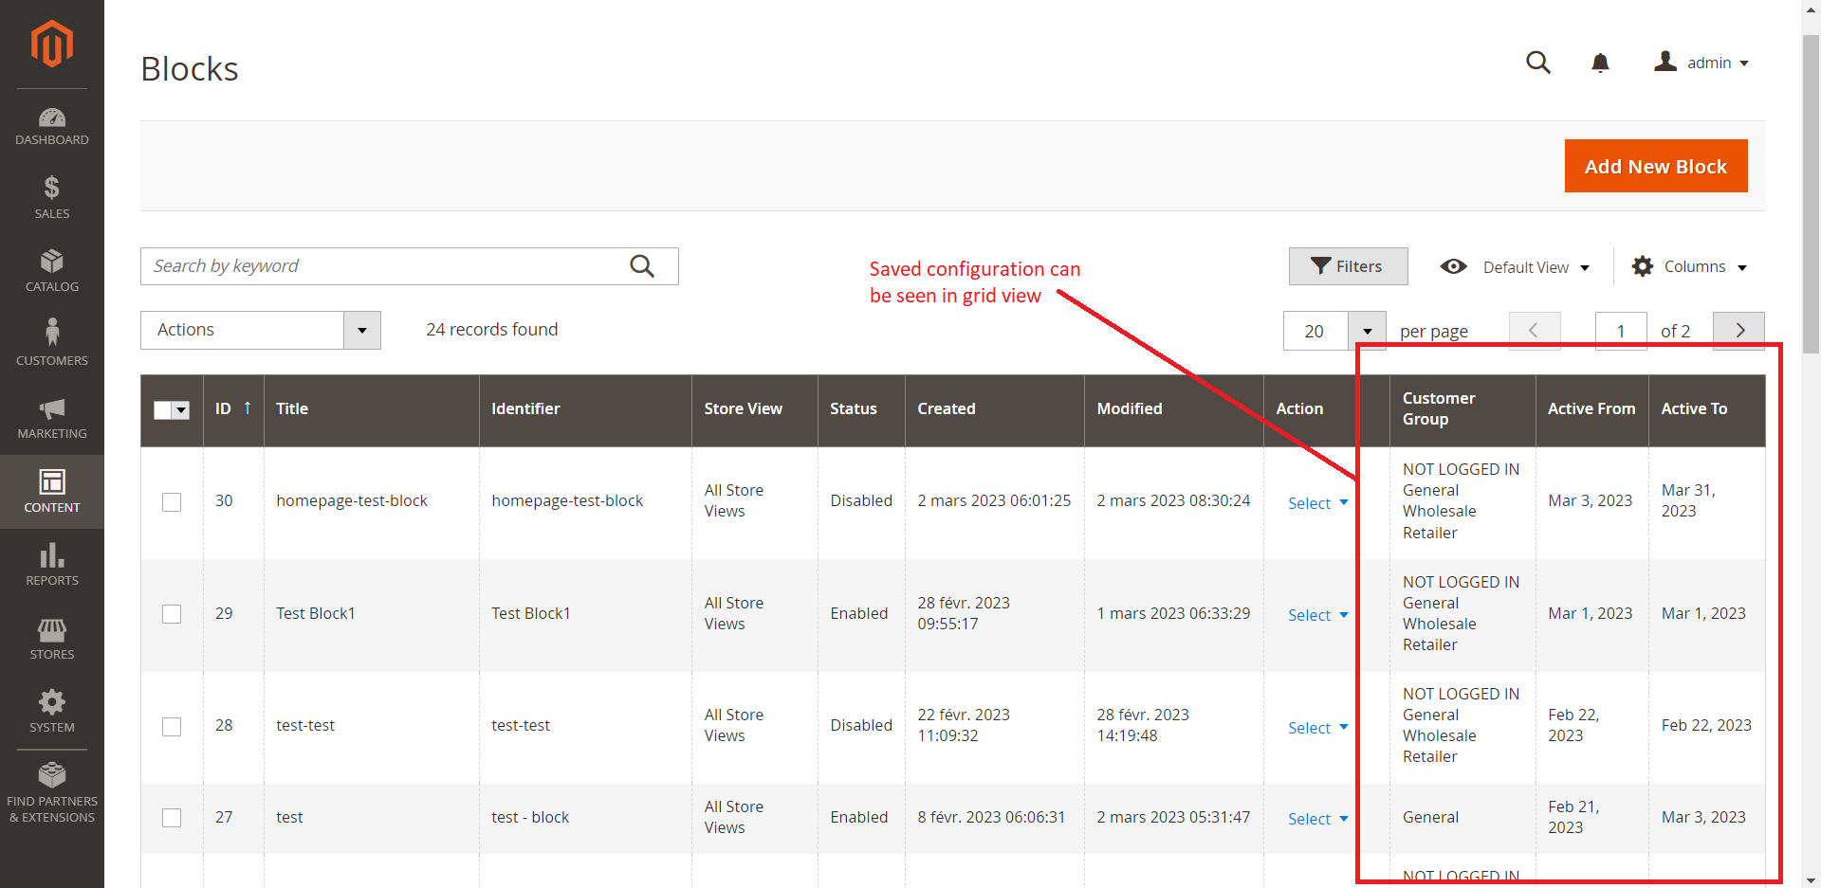Viewport: 1821px width, 888px height.
Task: Click the Add New Block button
Action: [1655, 166]
